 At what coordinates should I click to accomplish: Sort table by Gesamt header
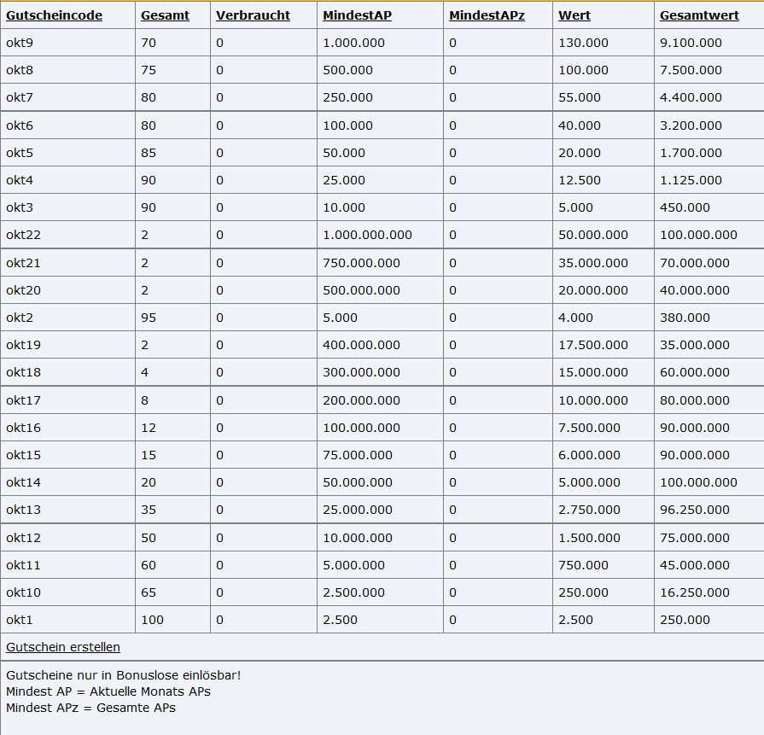(x=165, y=15)
